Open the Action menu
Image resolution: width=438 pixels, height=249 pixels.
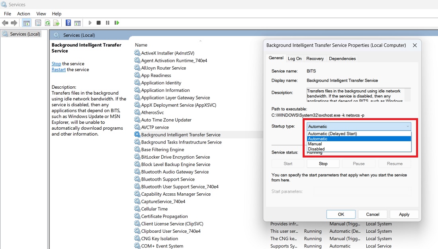coord(23,14)
